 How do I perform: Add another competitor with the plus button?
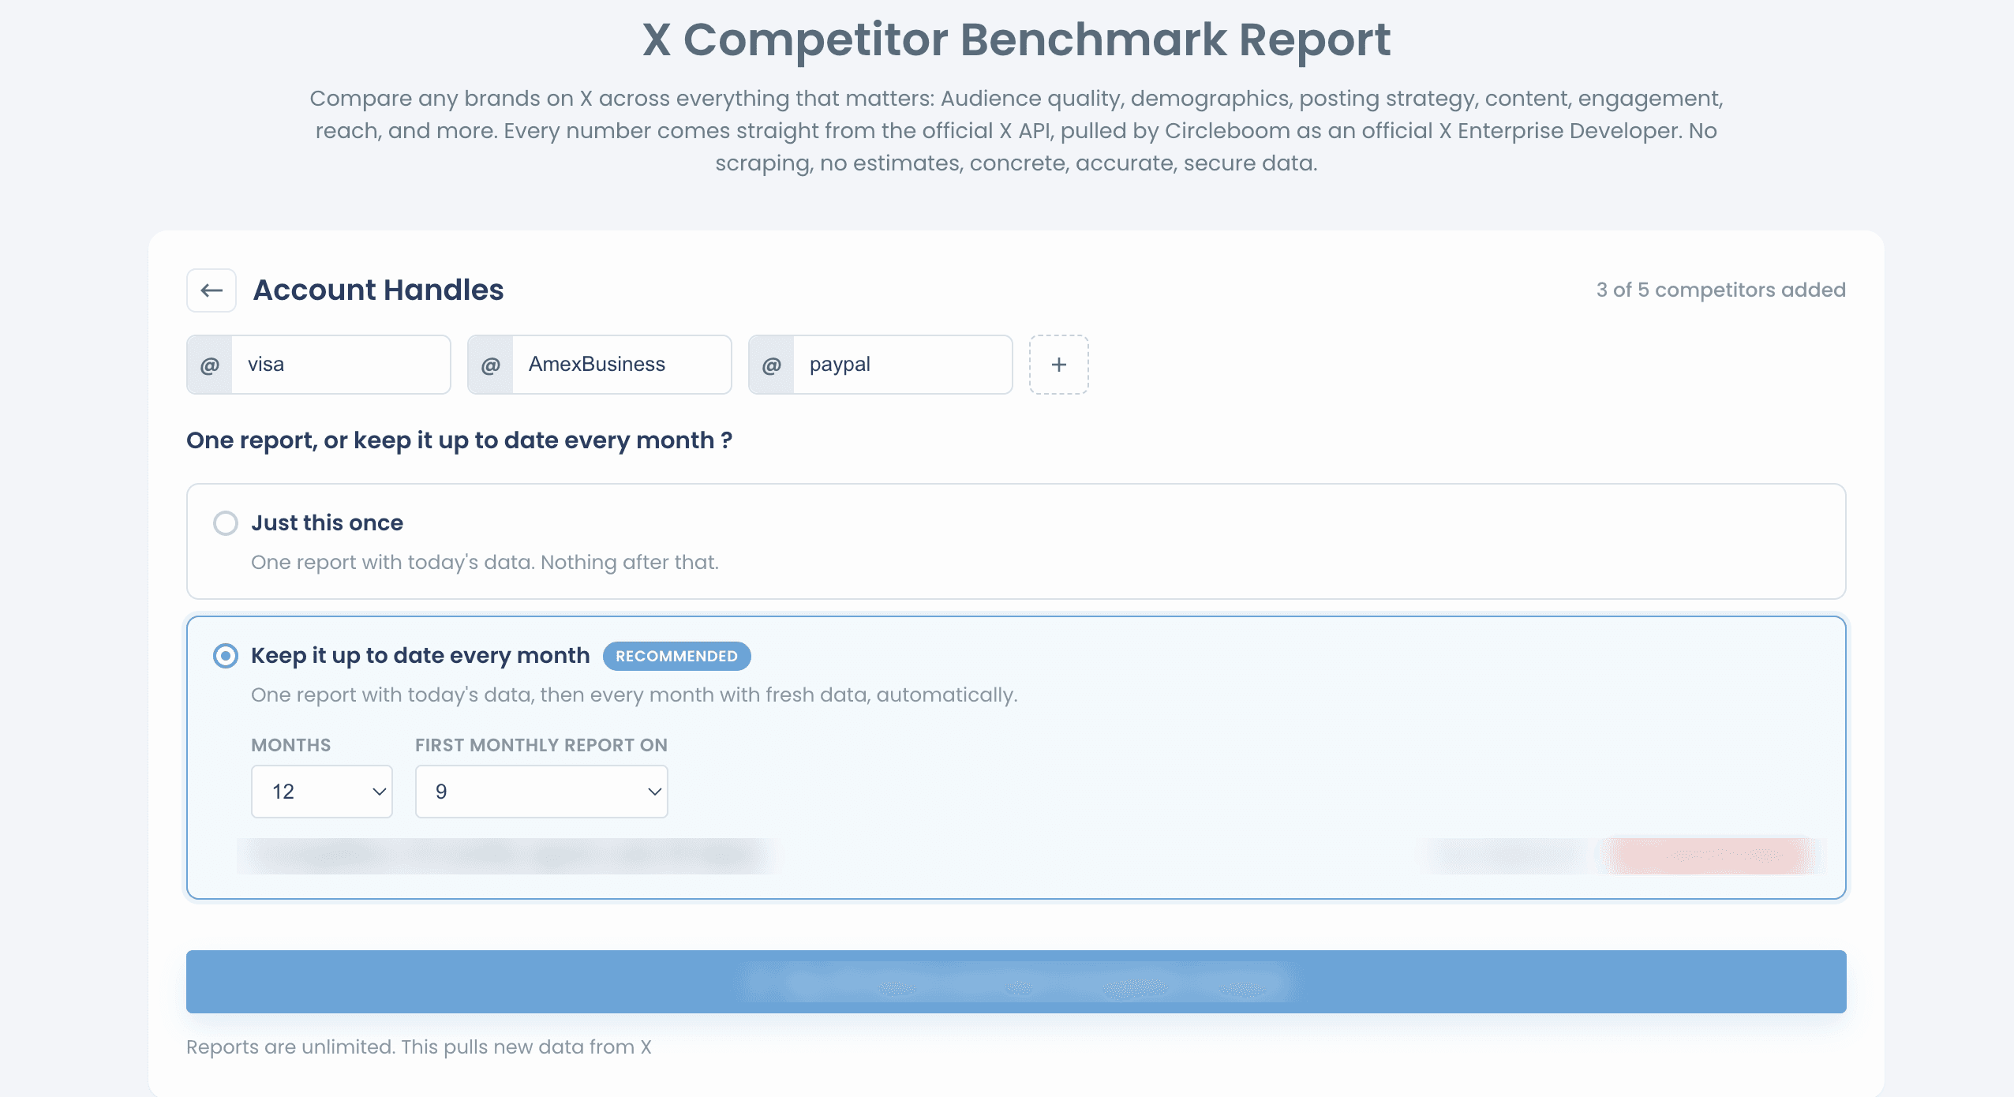[x=1058, y=365]
